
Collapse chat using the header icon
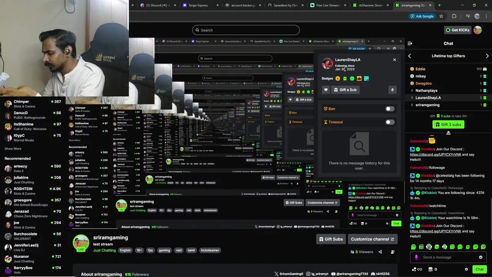(x=410, y=43)
